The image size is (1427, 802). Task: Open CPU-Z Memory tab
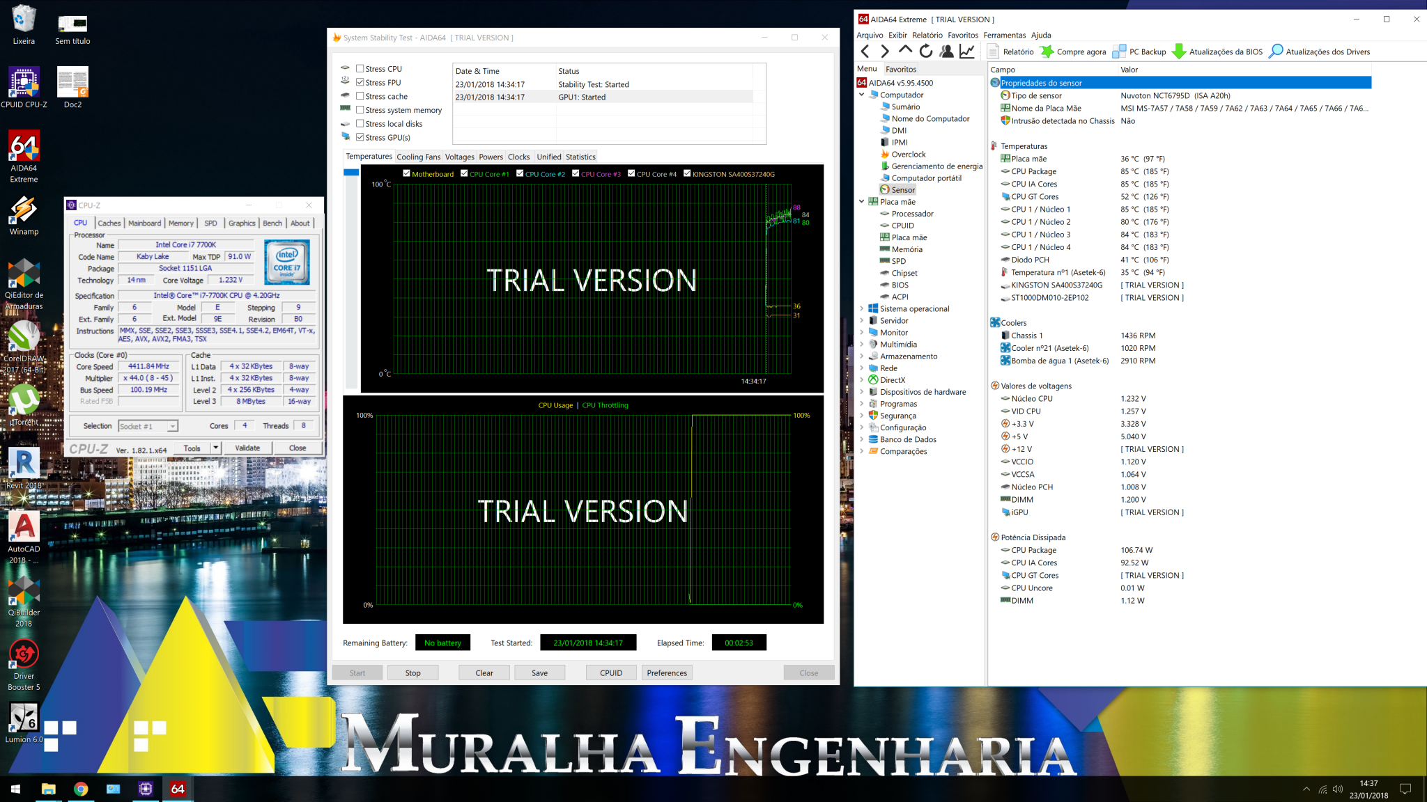(x=181, y=223)
